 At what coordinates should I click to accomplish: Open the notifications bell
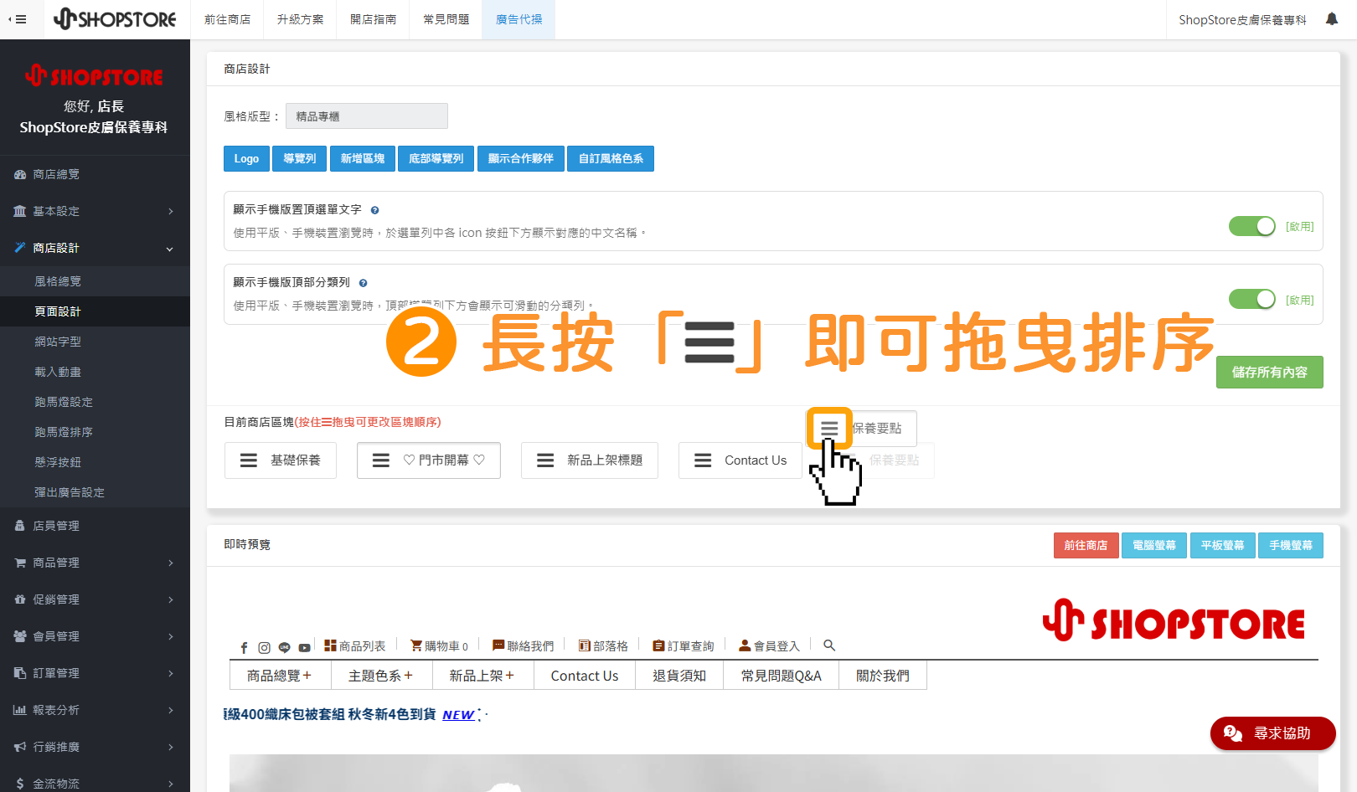(x=1332, y=19)
